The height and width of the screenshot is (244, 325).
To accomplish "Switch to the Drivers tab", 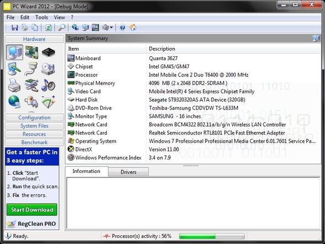I will [128, 172].
